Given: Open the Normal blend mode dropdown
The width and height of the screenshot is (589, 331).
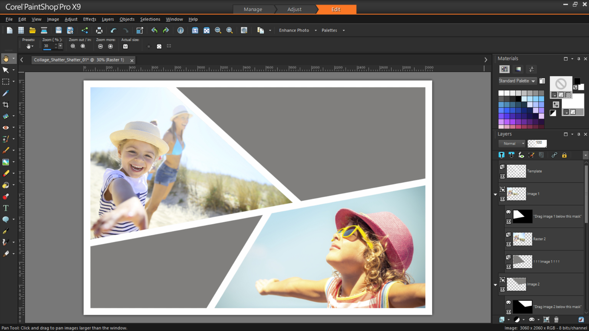Looking at the screenshot, I should pos(512,143).
